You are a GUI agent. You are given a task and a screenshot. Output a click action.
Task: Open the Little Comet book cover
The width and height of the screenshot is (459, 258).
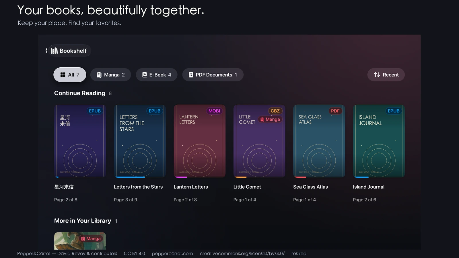pyautogui.click(x=259, y=141)
